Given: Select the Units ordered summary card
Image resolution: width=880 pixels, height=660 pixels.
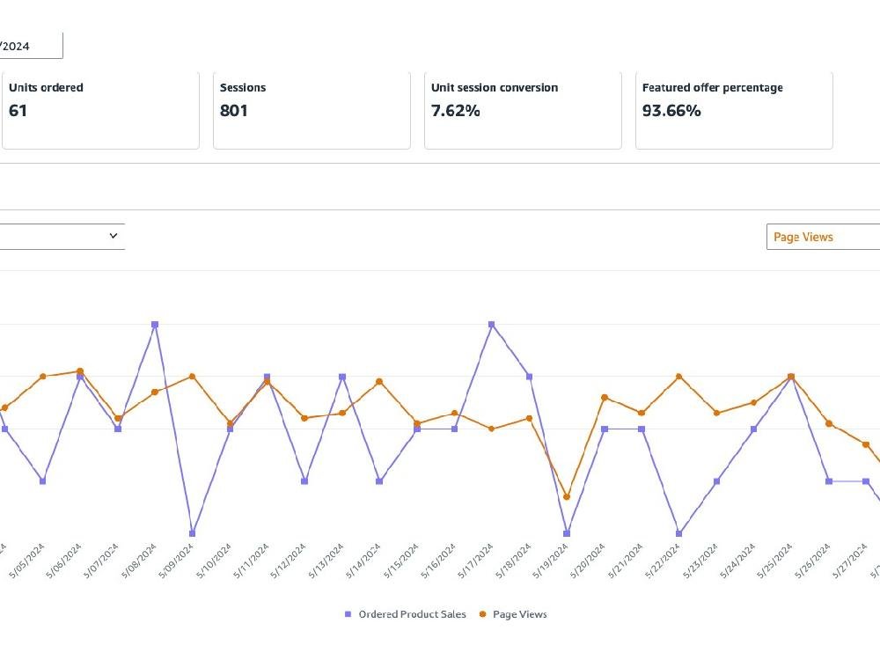Looking at the screenshot, I should [x=100, y=110].
